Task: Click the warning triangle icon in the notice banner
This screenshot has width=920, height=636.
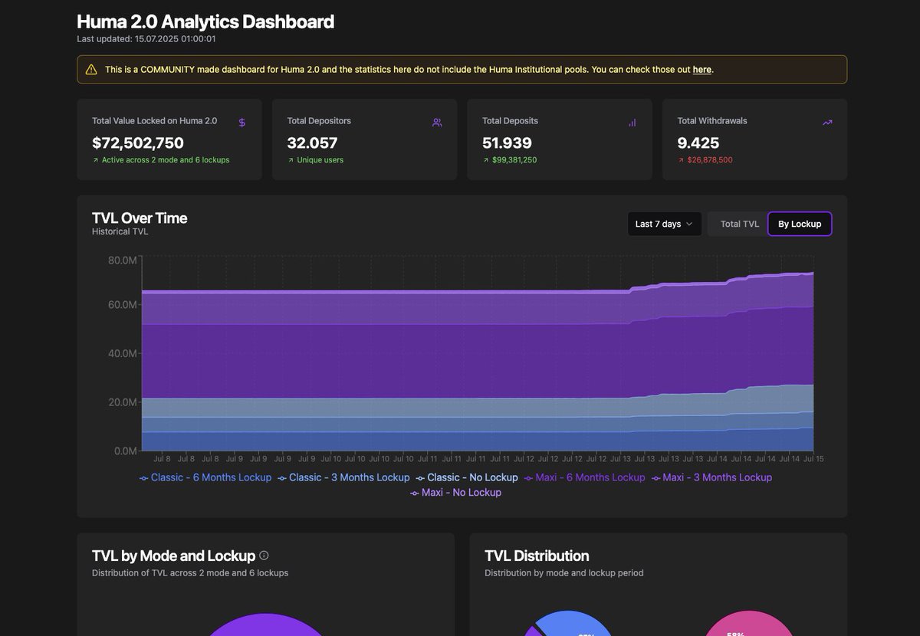Action: click(x=91, y=70)
